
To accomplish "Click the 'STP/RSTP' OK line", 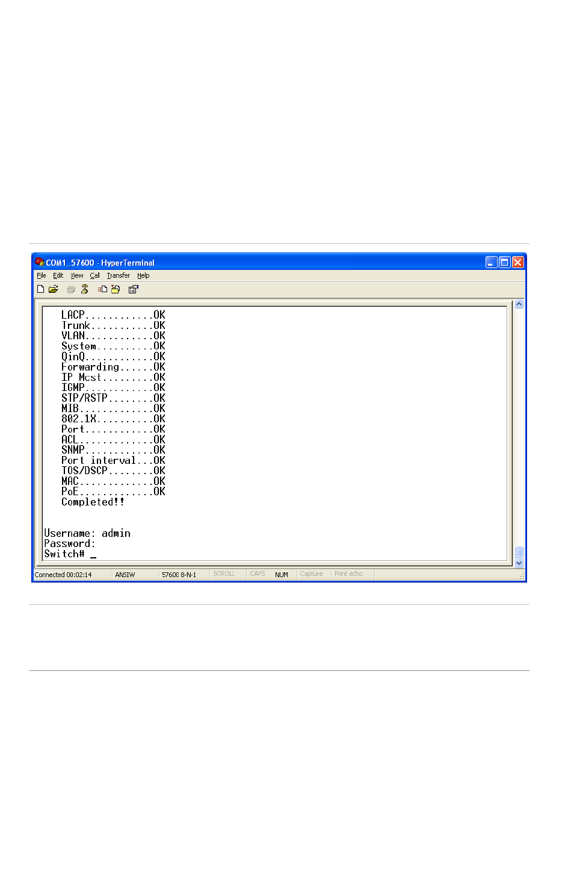I will [113, 398].
